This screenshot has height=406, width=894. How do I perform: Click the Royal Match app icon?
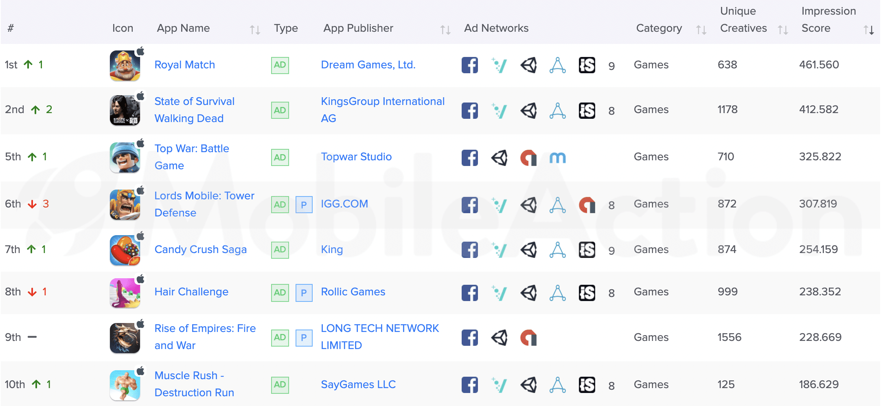coord(125,65)
